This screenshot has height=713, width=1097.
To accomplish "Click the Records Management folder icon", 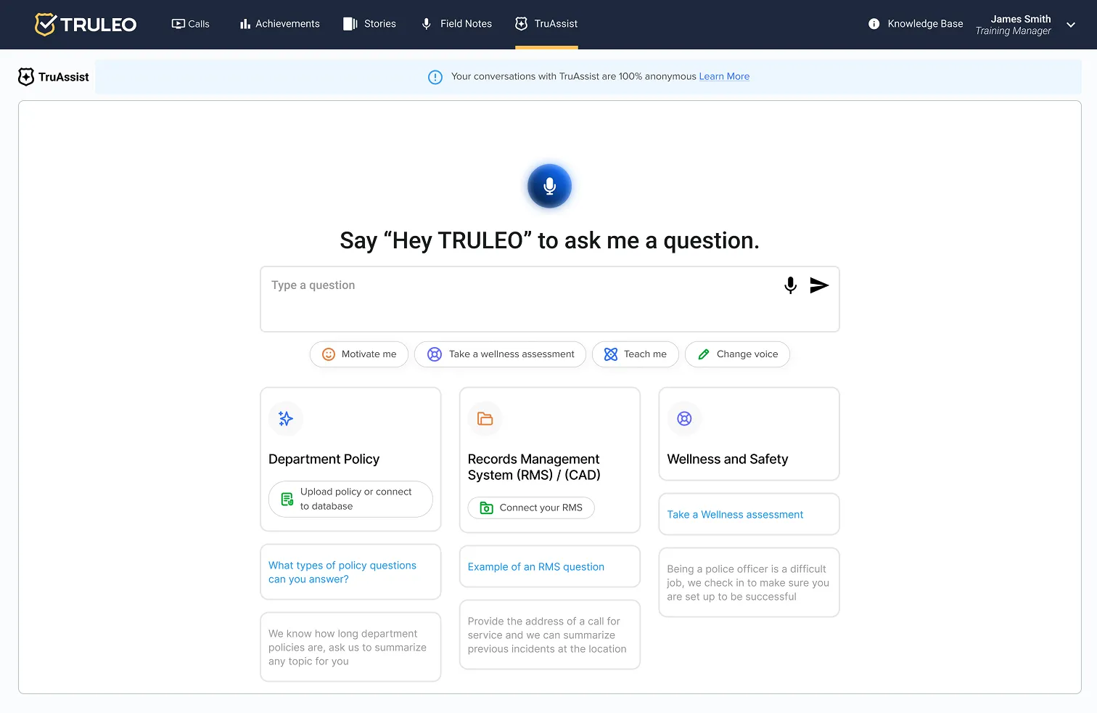I will tap(485, 418).
